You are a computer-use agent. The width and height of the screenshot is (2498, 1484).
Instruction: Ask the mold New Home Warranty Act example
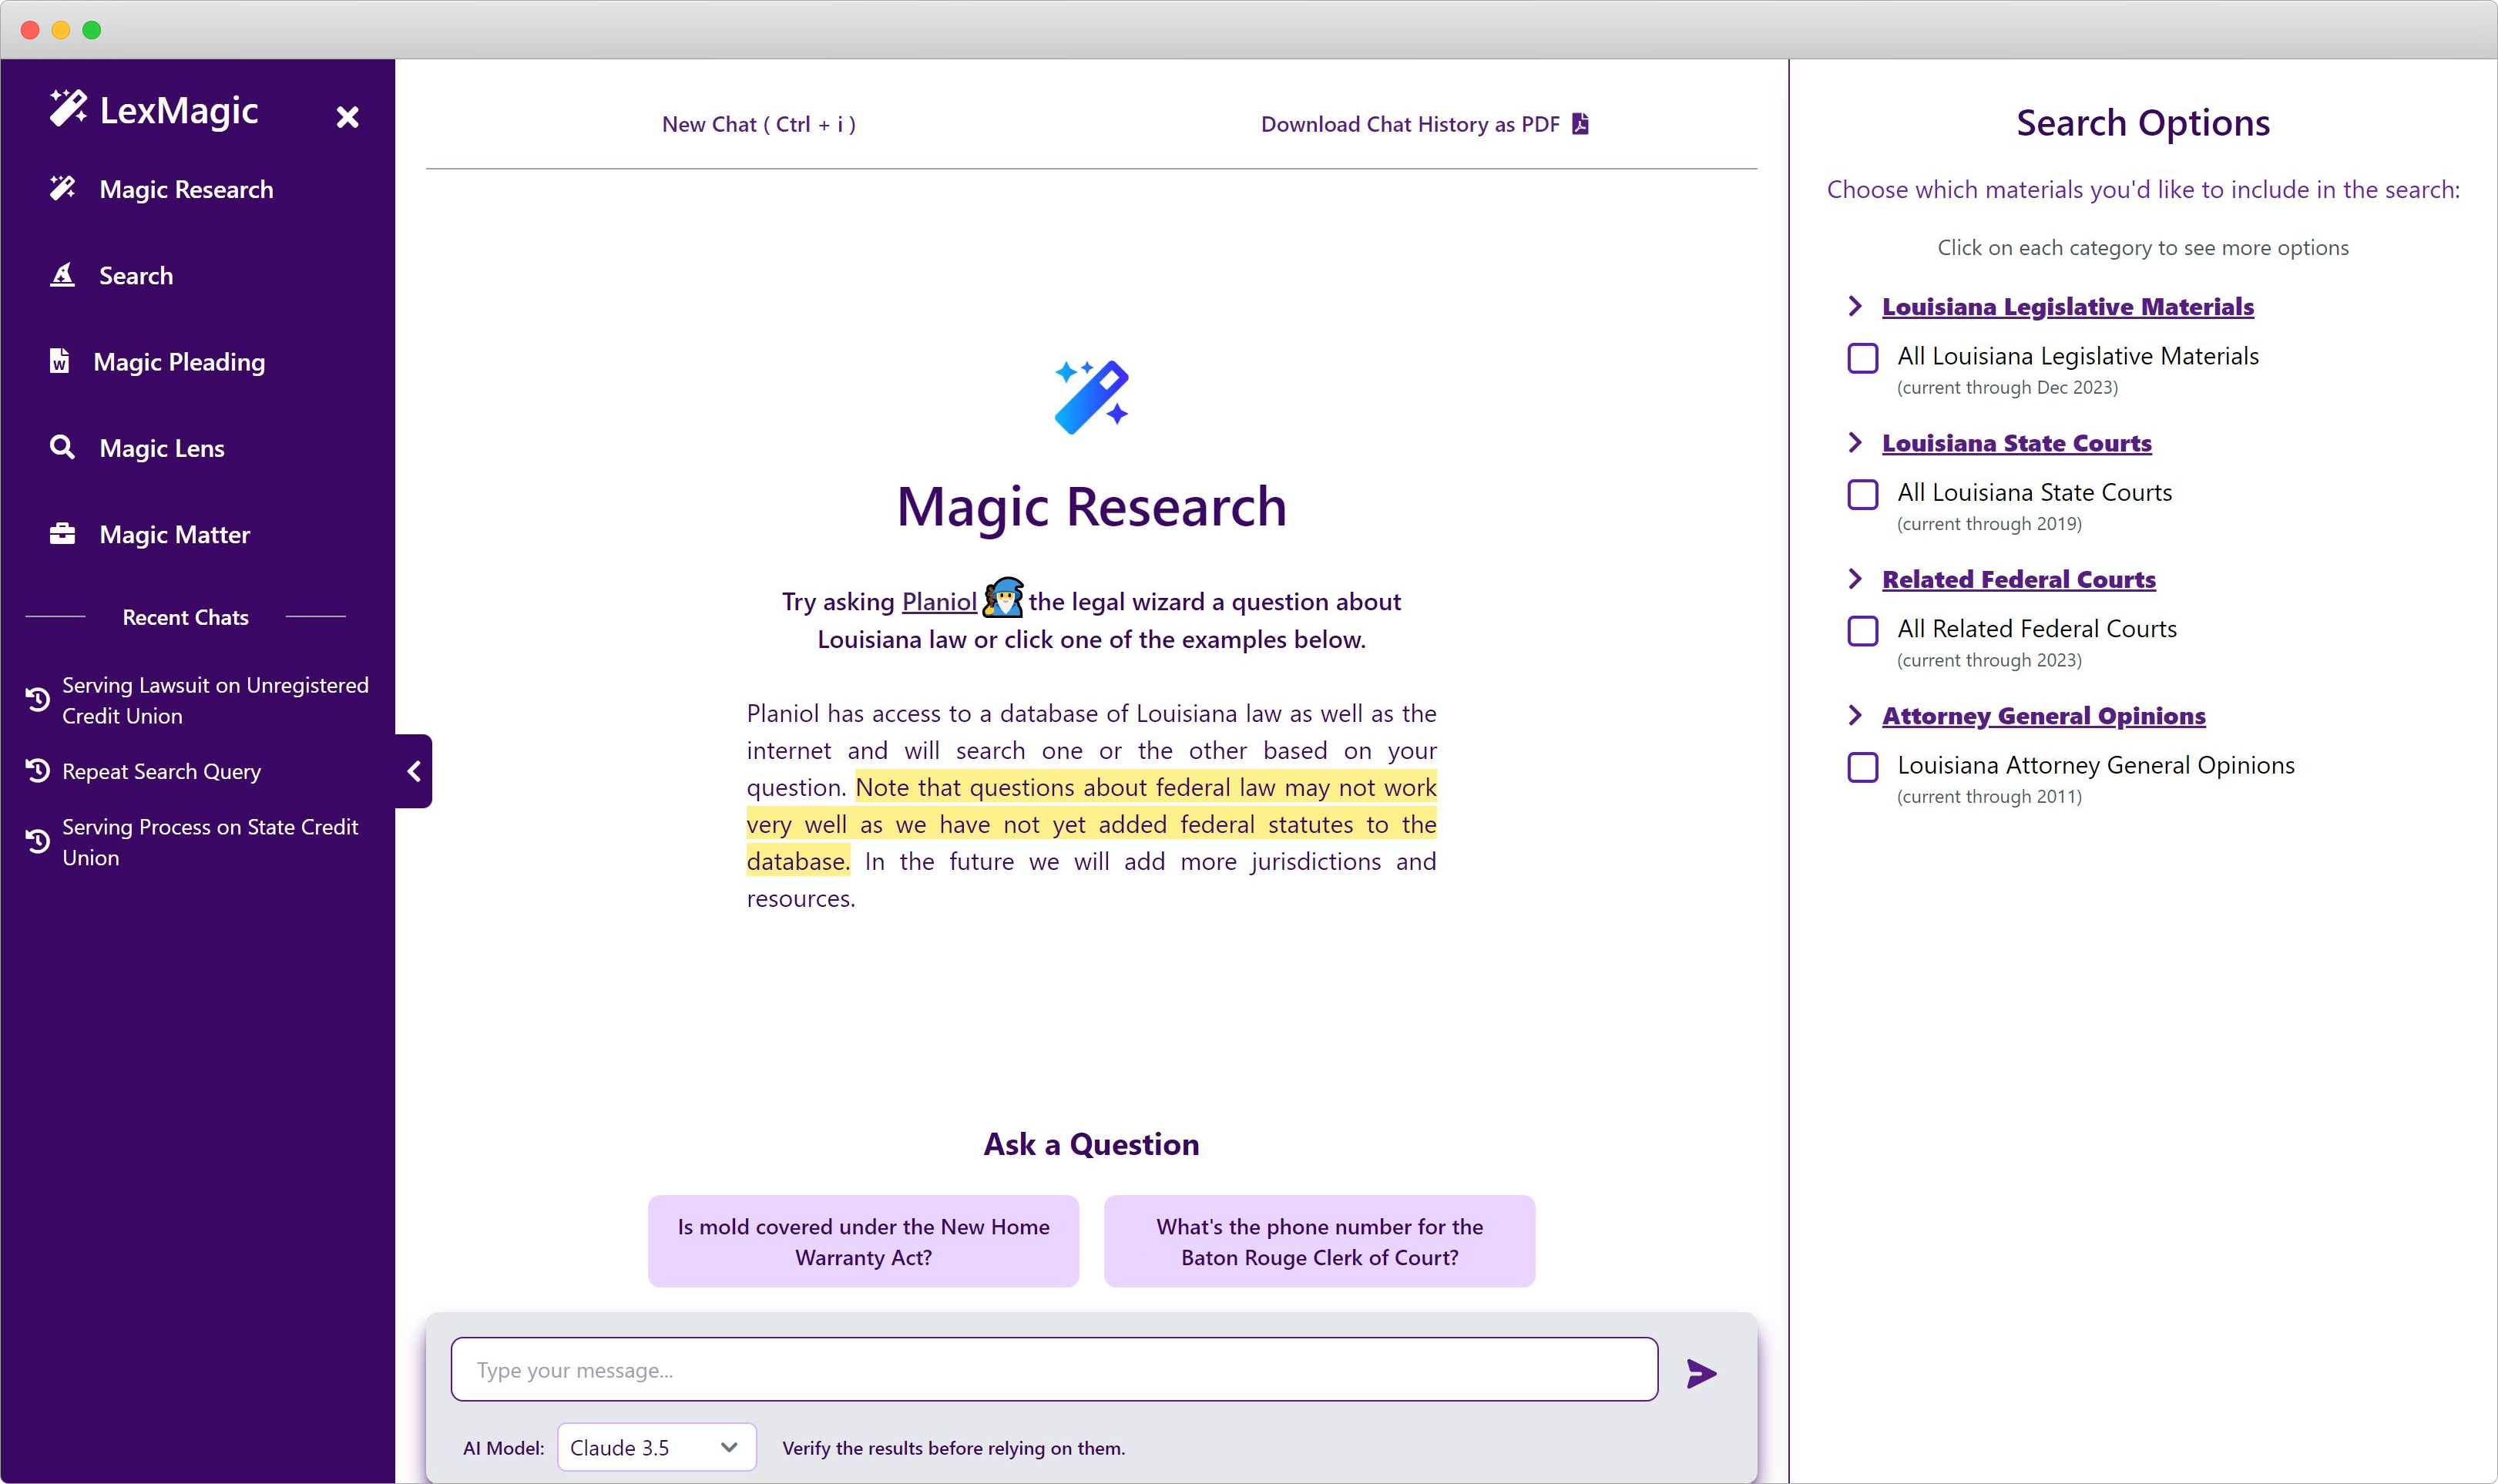pyautogui.click(x=863, y=1241)
